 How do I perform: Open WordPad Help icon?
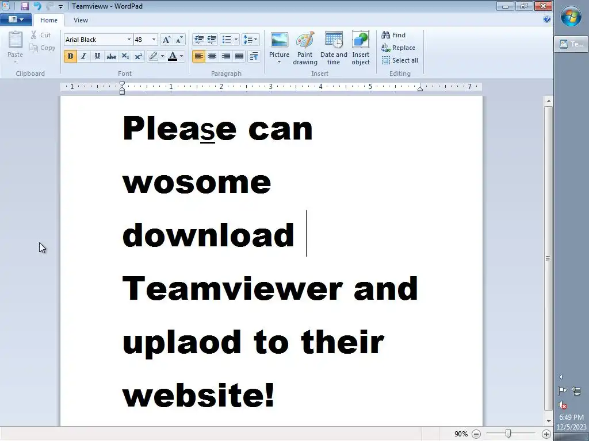click(x=547, y=20)
